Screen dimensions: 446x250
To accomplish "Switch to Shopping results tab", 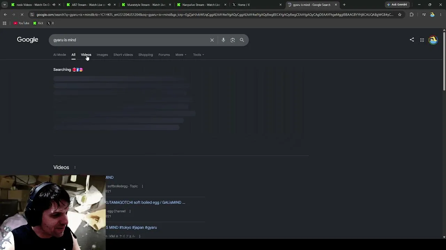I will pos(146,55).
